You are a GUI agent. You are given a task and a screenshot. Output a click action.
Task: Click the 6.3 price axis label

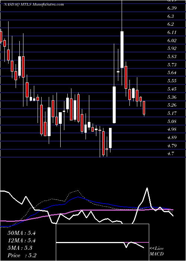coord(170,16)
